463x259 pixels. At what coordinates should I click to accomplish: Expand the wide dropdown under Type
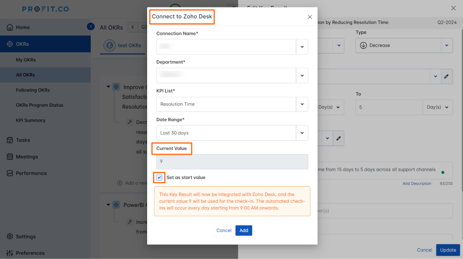click(435, 76)
